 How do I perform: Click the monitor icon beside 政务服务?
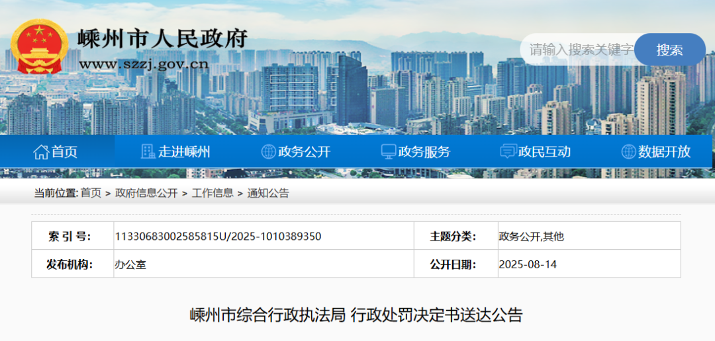point(389,152)
